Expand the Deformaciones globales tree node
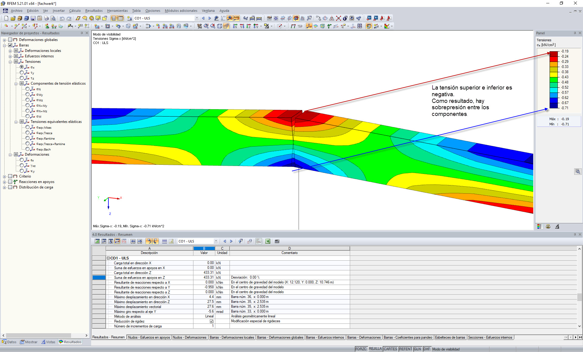The width and height of the screenshot is (583, 352). (4, 40)
